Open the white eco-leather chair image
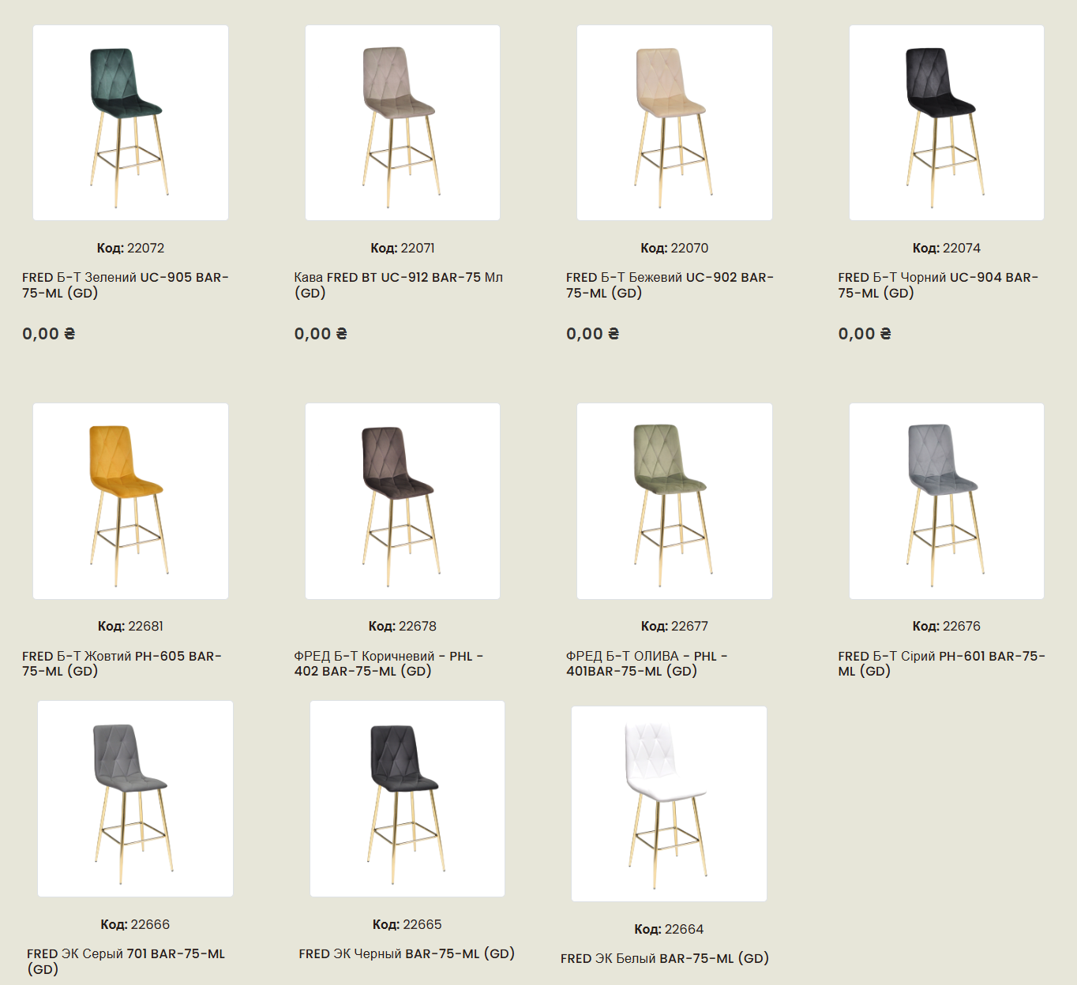 (669, 803)
